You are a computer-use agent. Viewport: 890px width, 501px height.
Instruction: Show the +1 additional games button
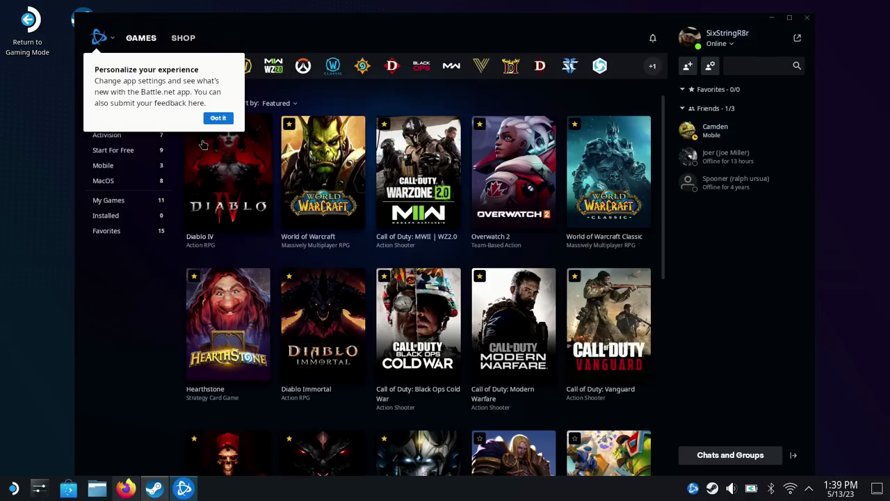click(652, 66)
